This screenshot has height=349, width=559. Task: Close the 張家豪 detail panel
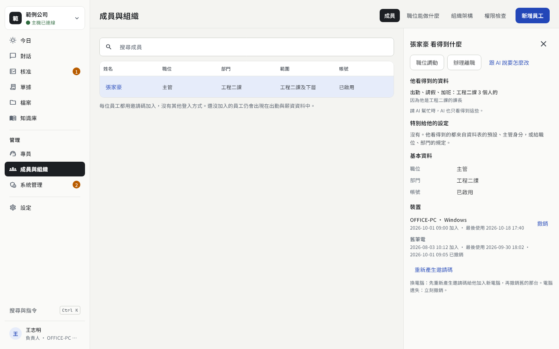pyautogui.click(x=543, y=44)
